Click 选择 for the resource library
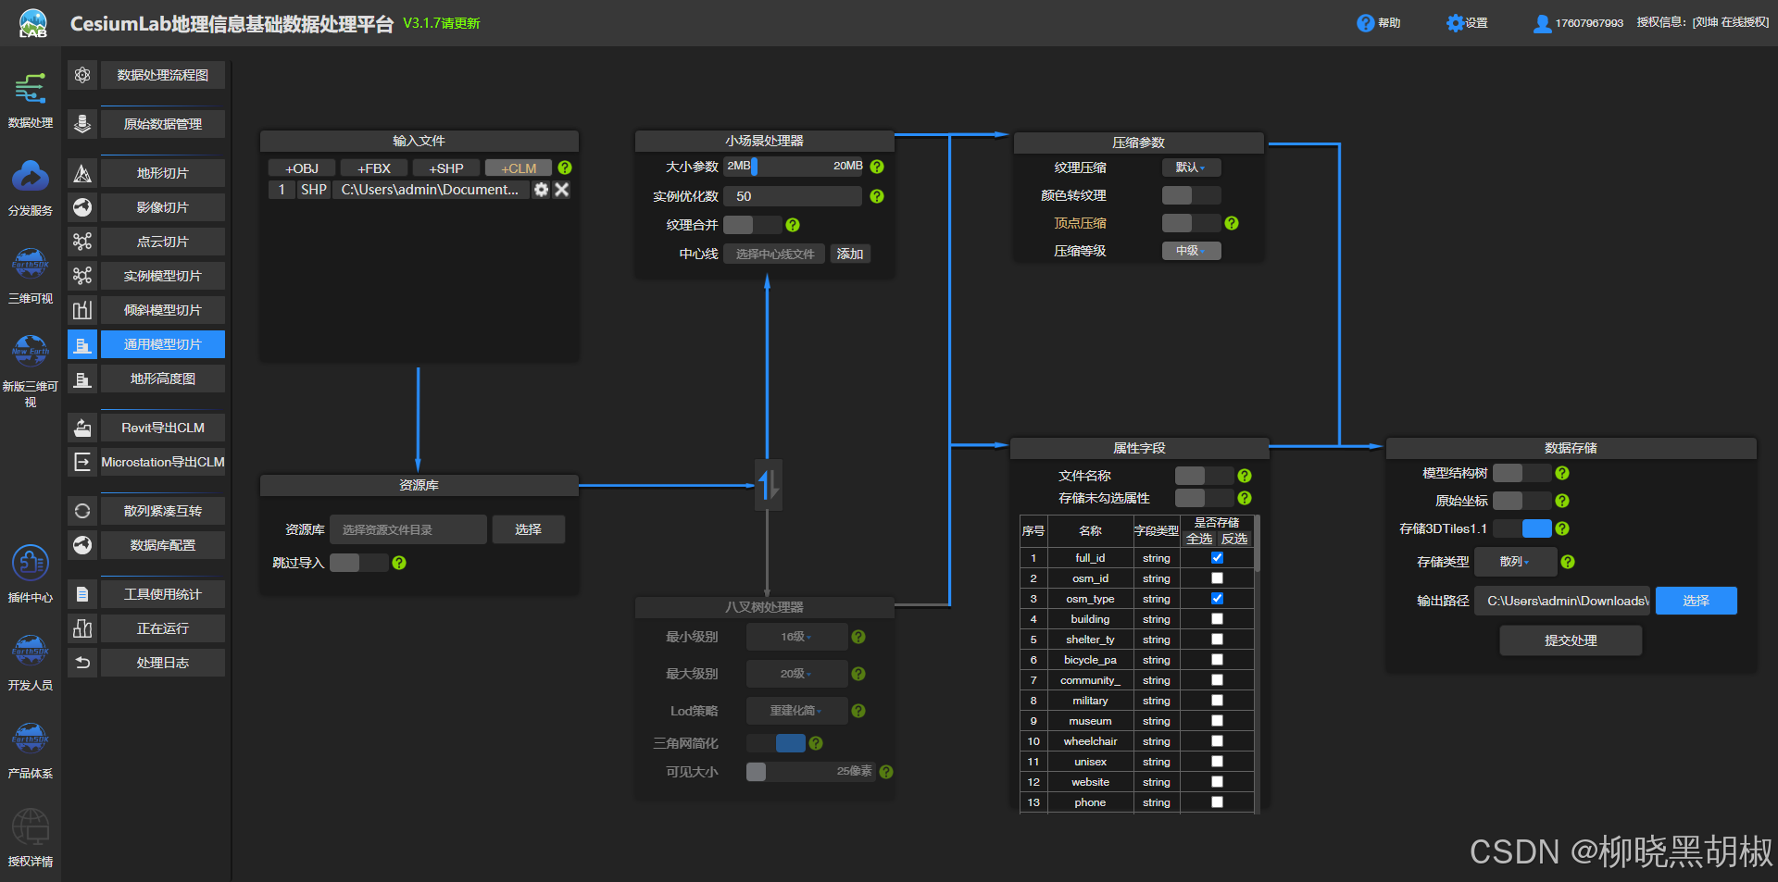 528,529
